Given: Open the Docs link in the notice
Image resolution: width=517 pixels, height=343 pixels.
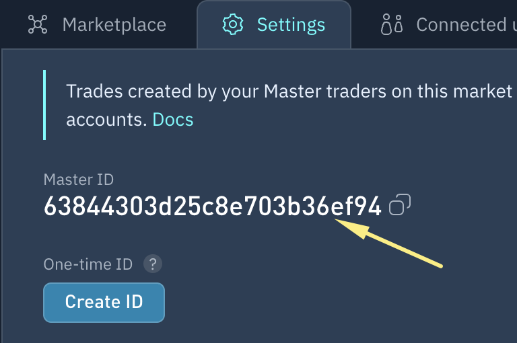Looking at the screenshot, I should click(173, 119).
